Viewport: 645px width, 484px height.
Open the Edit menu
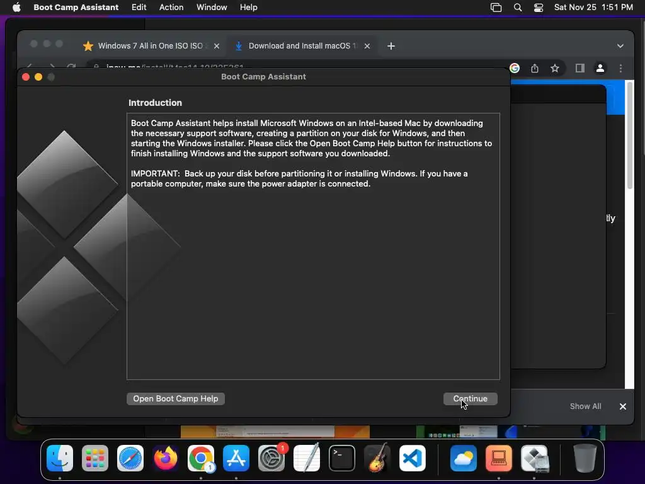(x=139, y=8)
